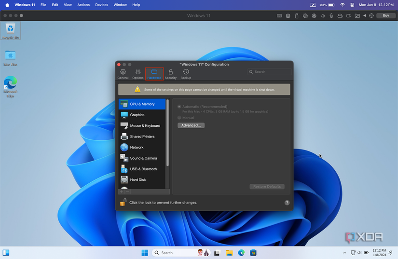Click Restore Defaults button
The height and width of the screenshot is (259, 398).
coord(267,187)
